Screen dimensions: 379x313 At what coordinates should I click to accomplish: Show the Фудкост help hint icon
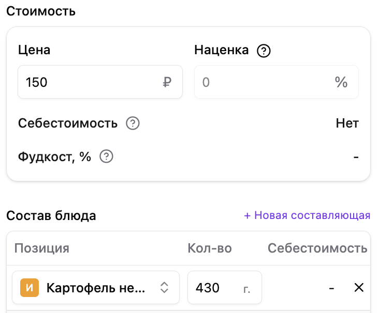tap(106, 156)
